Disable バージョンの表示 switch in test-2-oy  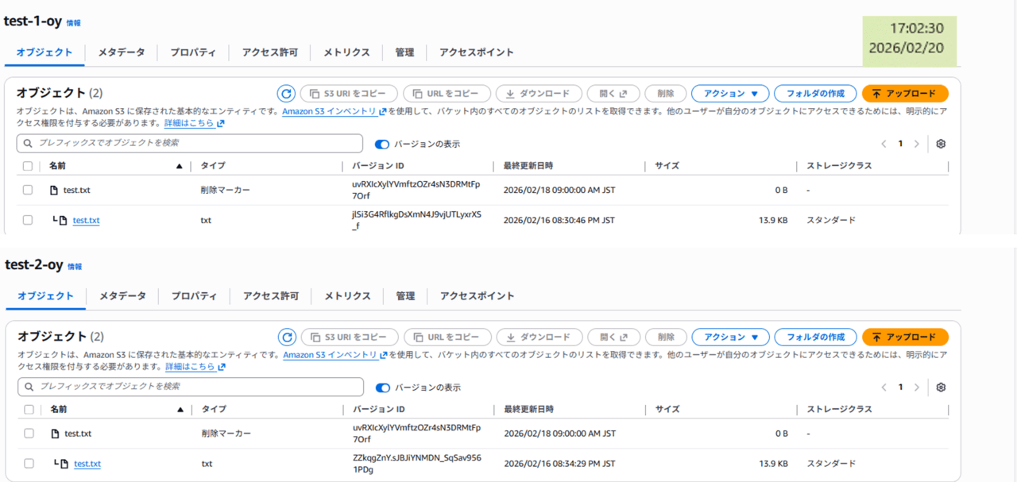tap(383, 388)
